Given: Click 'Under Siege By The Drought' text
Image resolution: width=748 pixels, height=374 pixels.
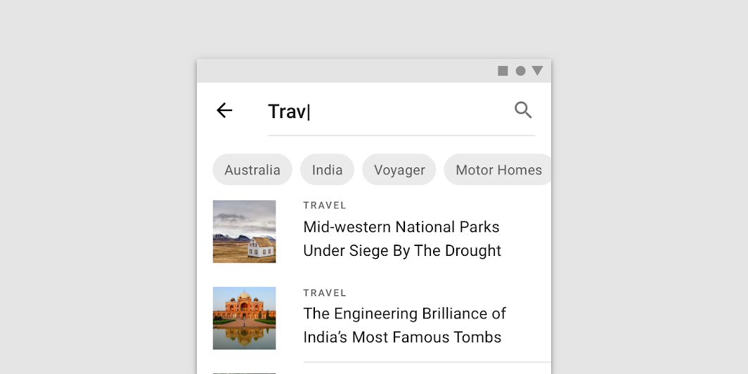Looking at the screenshot, I should (402, 250).
